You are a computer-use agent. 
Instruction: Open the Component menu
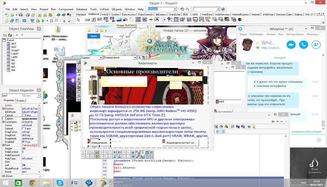click(x=66, y=9)
